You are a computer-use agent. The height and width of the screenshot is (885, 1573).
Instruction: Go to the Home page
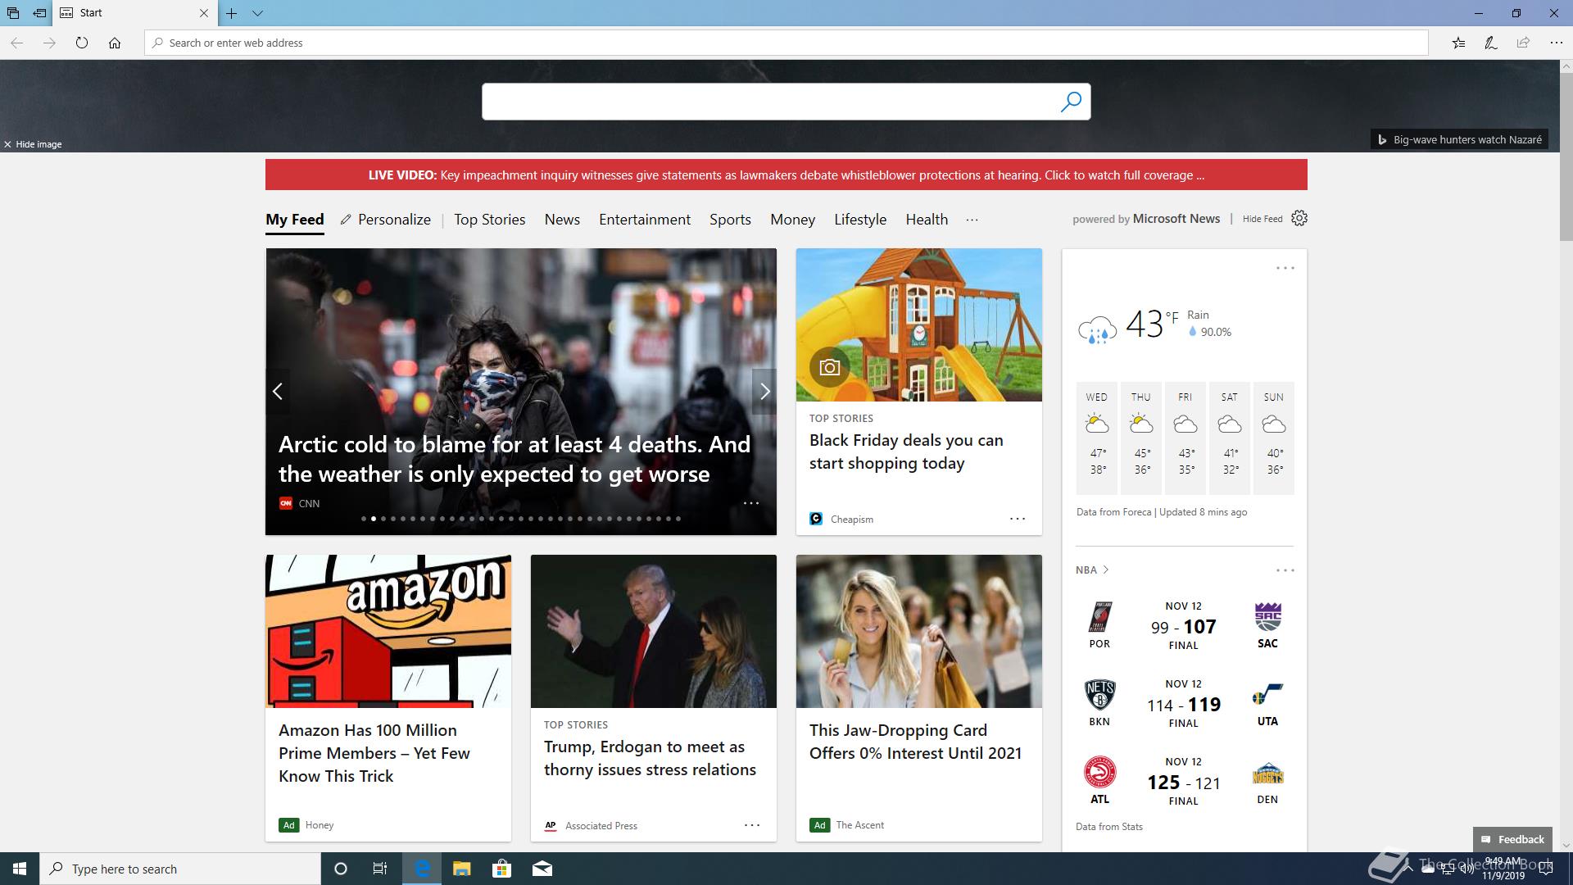coord(115,43)
